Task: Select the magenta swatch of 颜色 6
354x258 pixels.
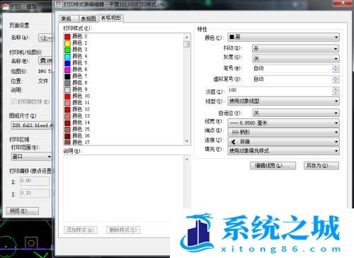Action: (x=67, y=69)
